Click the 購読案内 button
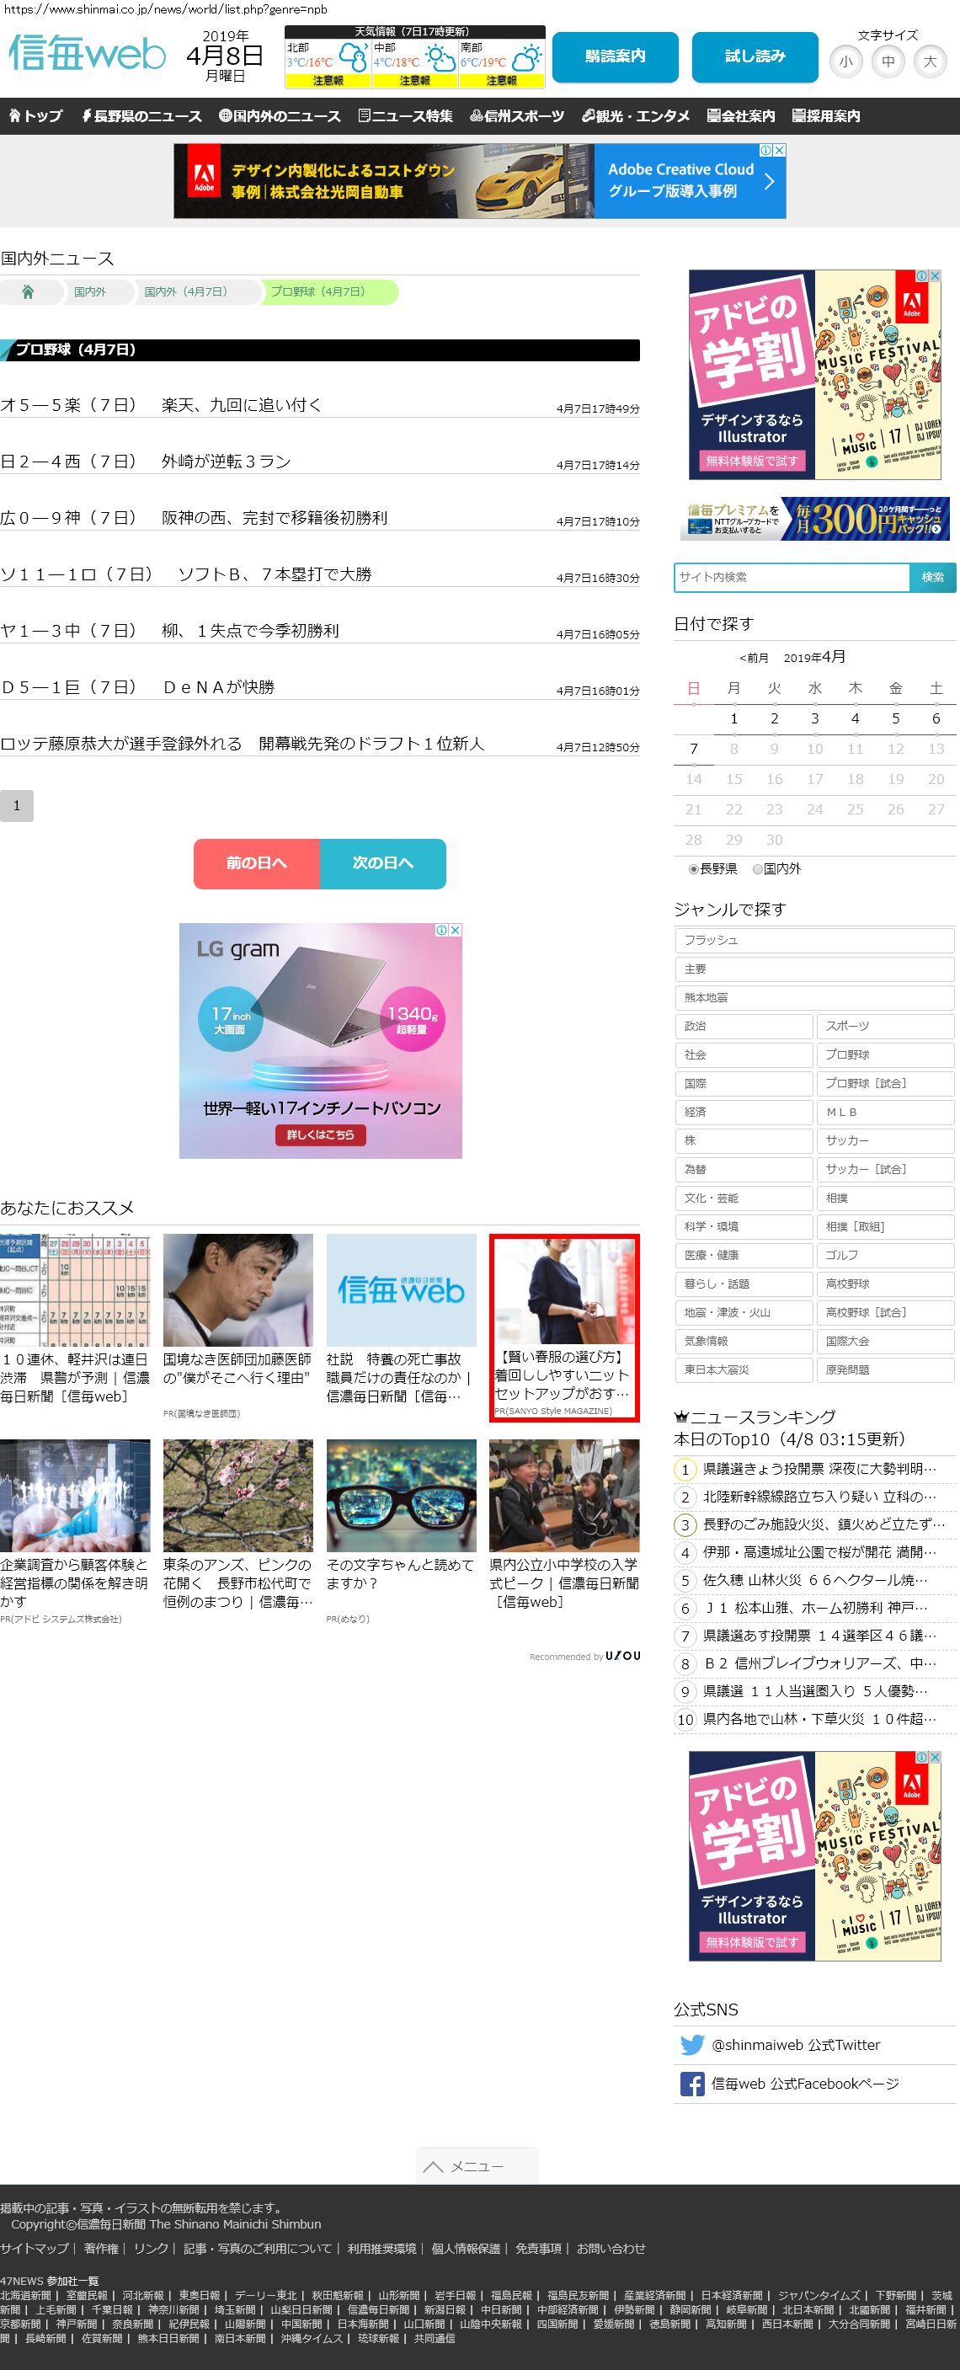This screenshot has height=2370, width=960. pyautogui.click(x=616, y=57)
